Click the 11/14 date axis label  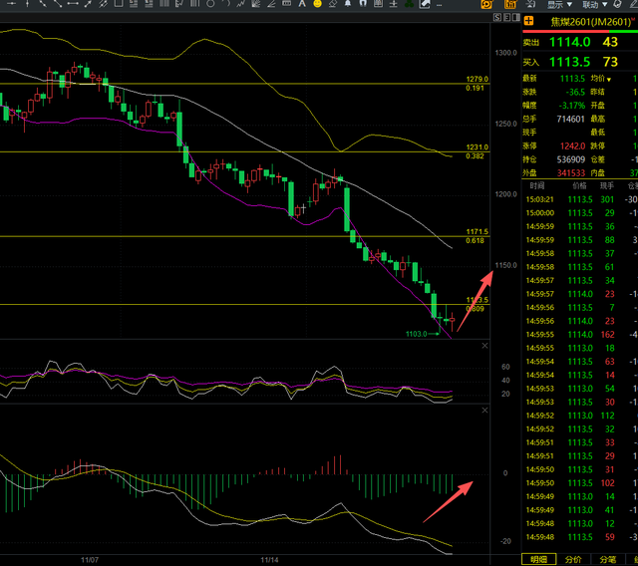pos(269,560)
